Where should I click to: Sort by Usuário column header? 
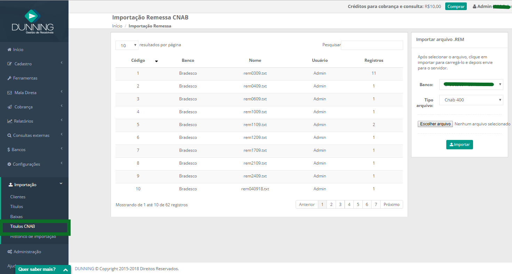[320, 60]
